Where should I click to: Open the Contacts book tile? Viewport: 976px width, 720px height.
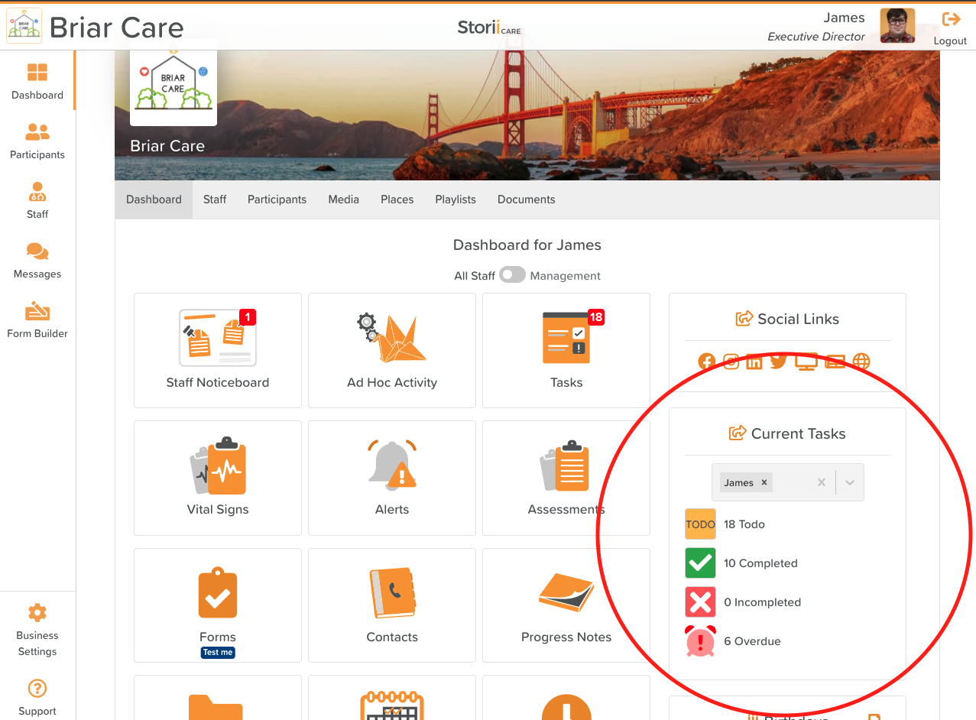(392, 605)
